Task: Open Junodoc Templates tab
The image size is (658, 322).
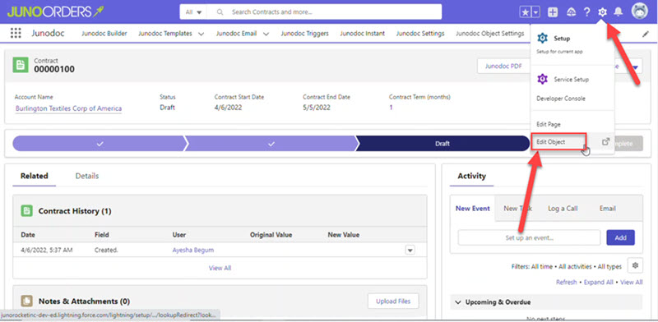Action: [x=165, y=34]
